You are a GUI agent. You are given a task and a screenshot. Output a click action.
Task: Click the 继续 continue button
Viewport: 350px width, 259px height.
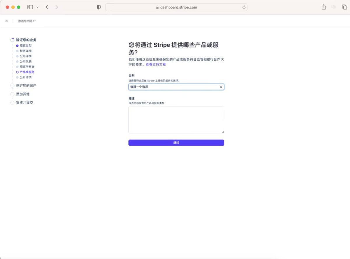176,143
